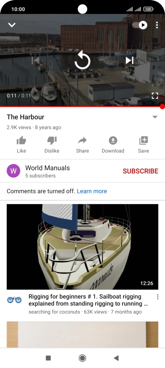This screenshot has height=368, width=165.
Task: Open options for the Rigging for beginners video
Action: [158, 297]
